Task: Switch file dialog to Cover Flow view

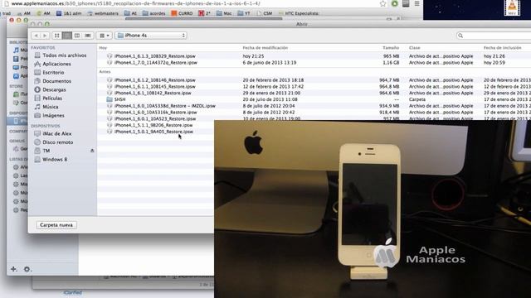Action: [x=88, y=36]
